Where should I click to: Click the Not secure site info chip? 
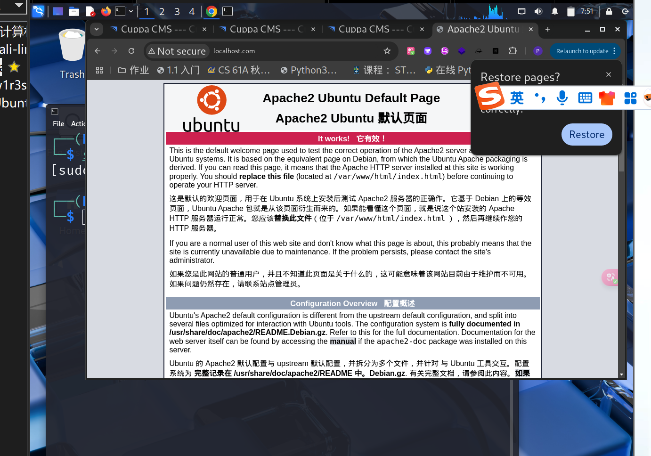177,51
